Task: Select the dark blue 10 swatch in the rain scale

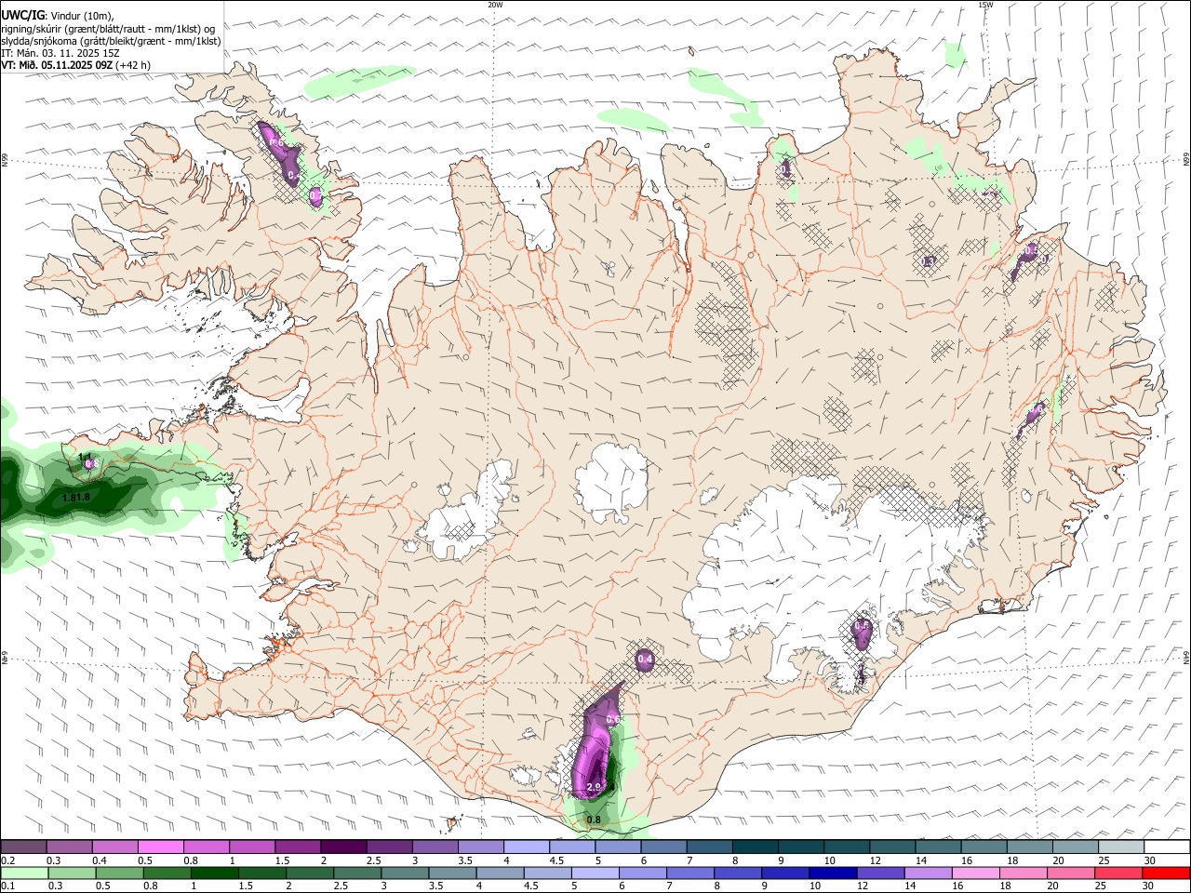Action: click(834, 873)
